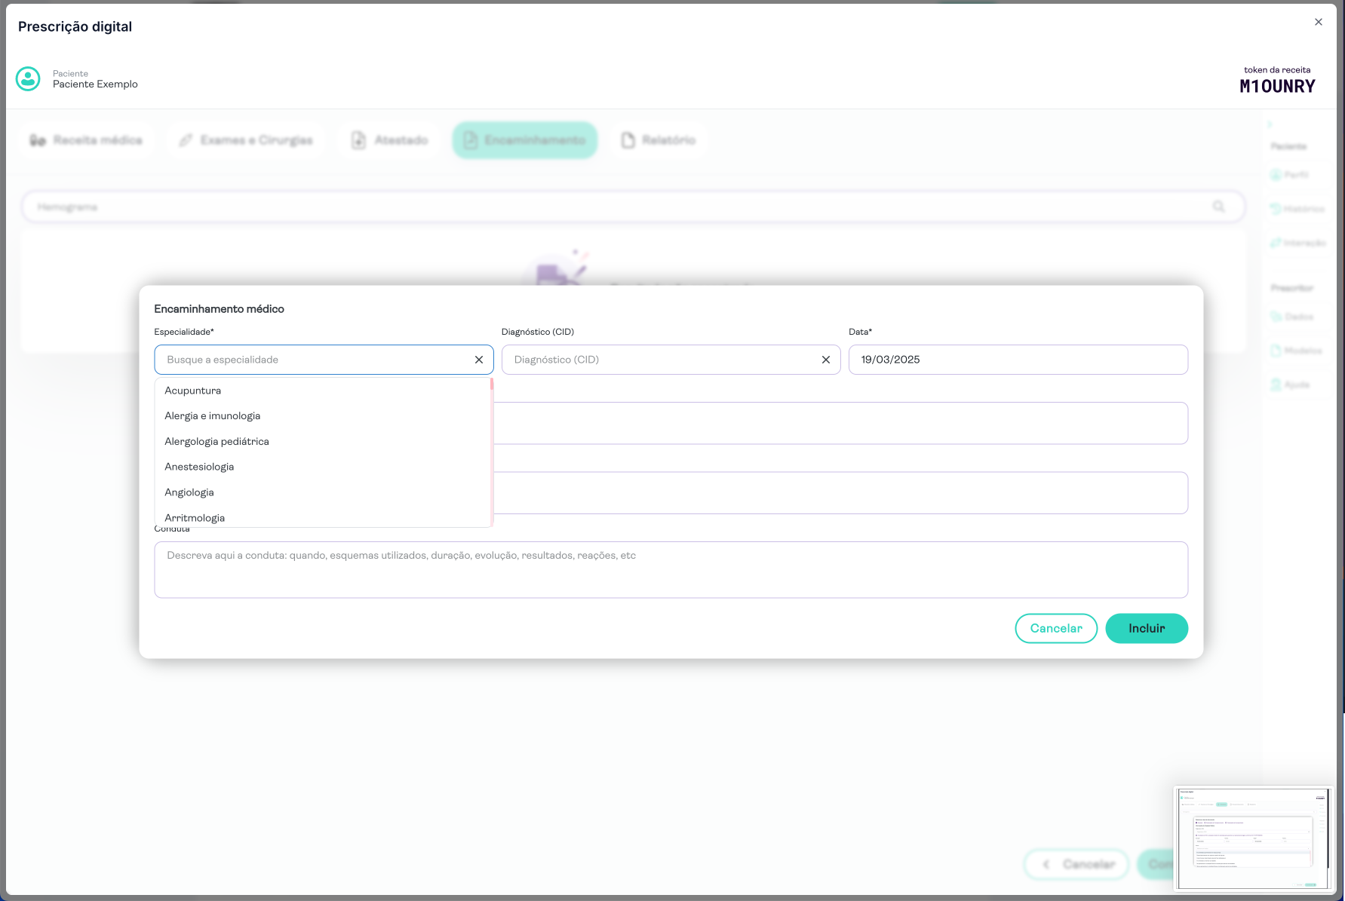Clear the Especialidade search field with X
The image size is (1345, 901).
[x=478, y=360]
